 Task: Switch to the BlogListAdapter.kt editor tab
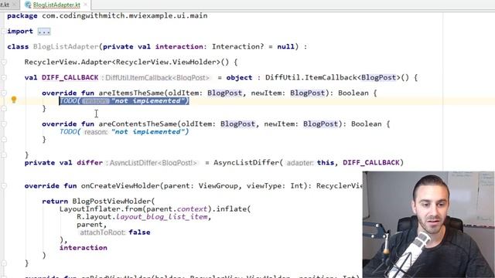pyautogui.click(x=56, y=5)
